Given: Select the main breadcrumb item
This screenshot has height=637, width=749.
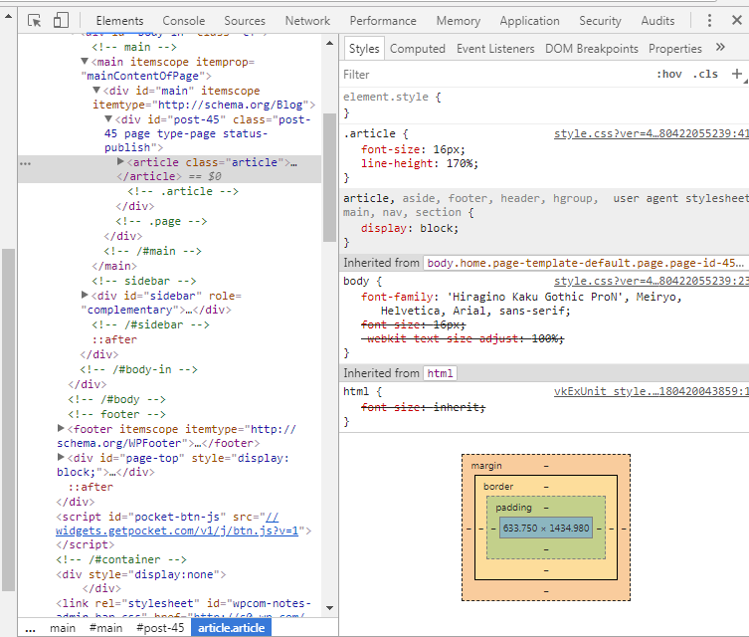Looking at the screenshot, I should (x=63, y=628).
